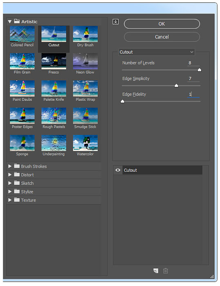
Task: Click the new effect layer icon
Action: (156, 270)
